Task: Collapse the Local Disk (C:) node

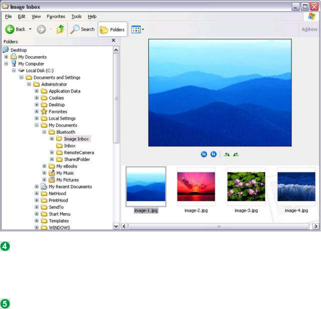Action: (14, 70)
